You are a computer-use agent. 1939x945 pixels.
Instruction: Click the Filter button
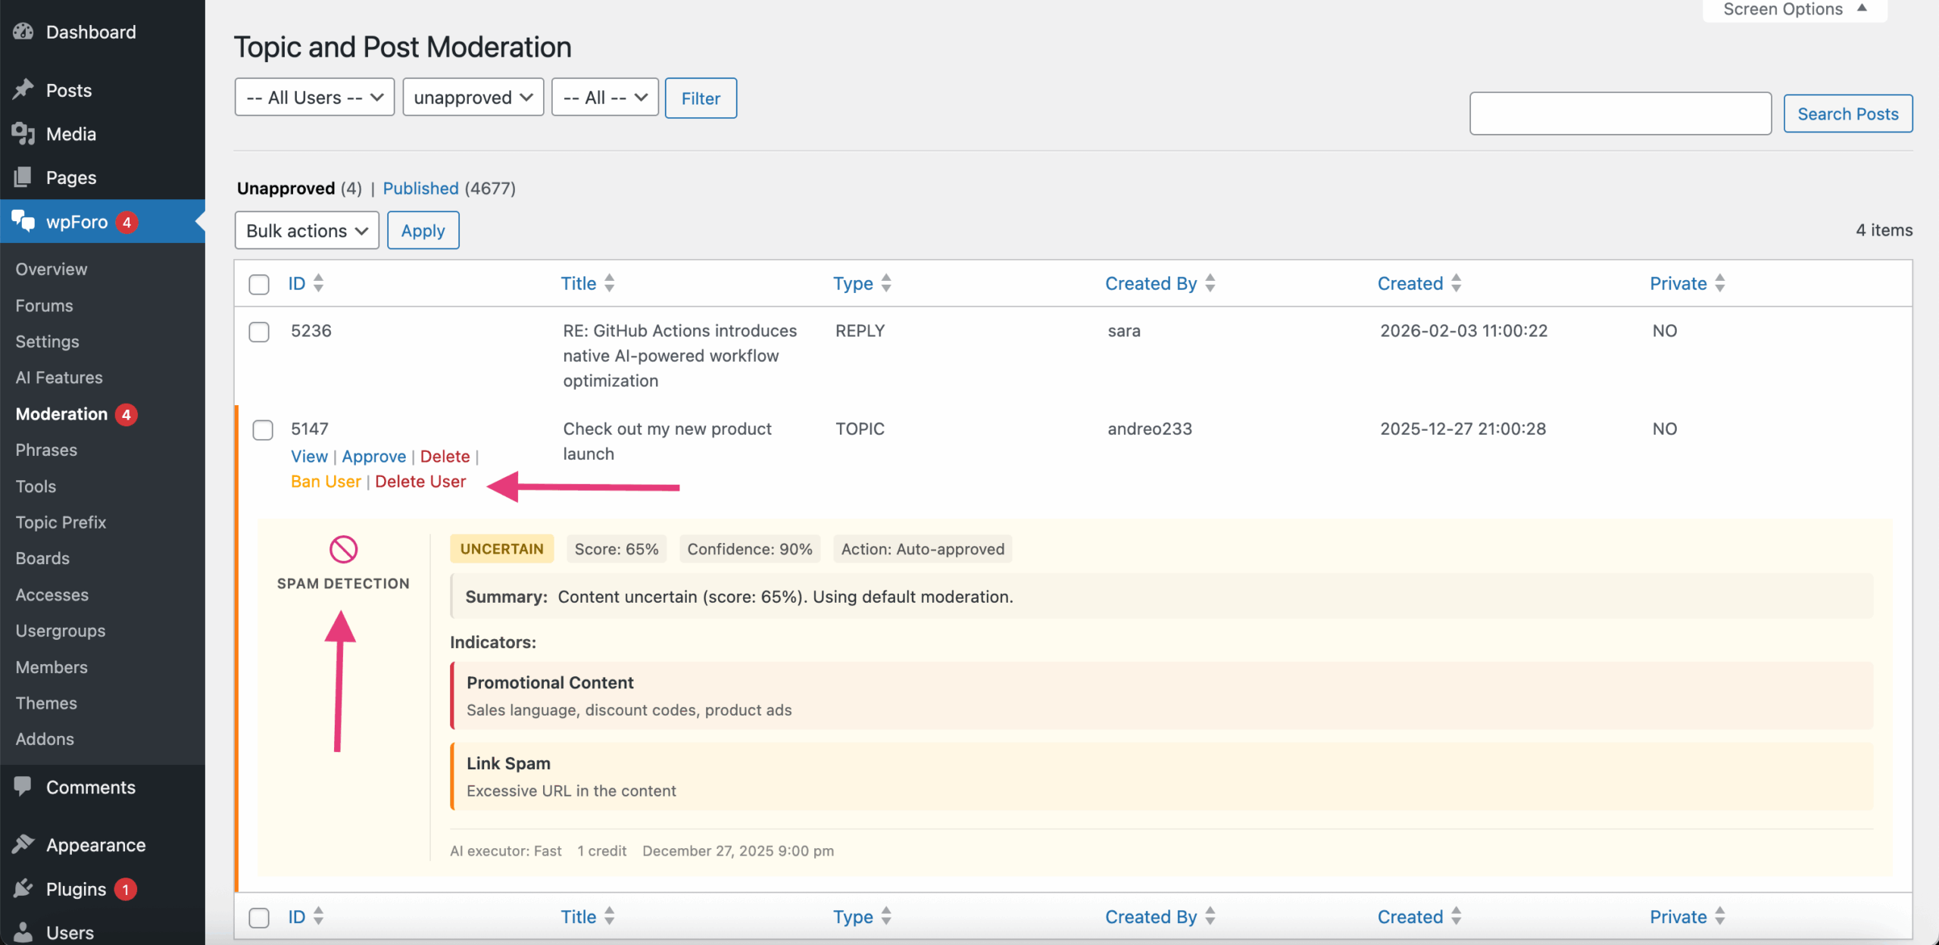coord(700,98)
